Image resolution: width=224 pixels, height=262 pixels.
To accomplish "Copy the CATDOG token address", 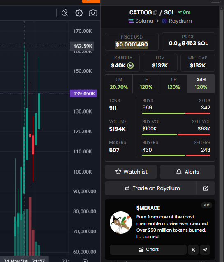I will pos(155,12).
